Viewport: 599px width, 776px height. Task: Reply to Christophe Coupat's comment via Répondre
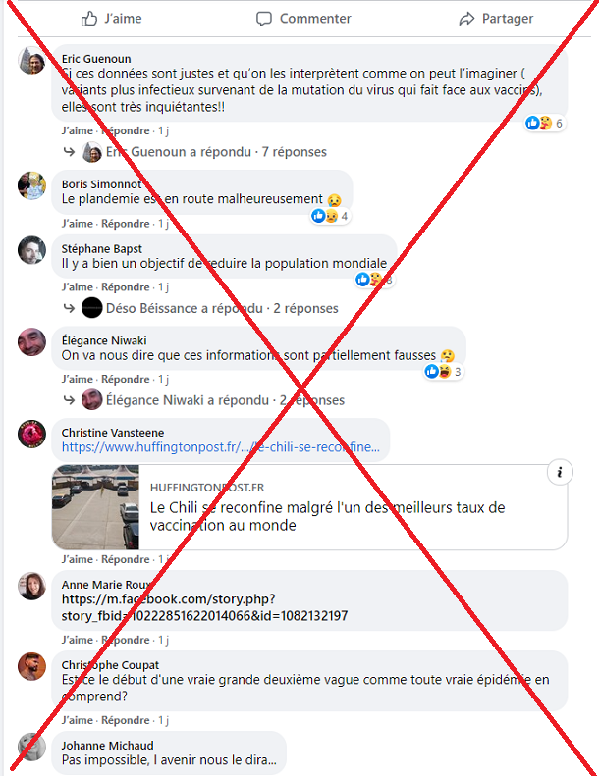(126, 720)
